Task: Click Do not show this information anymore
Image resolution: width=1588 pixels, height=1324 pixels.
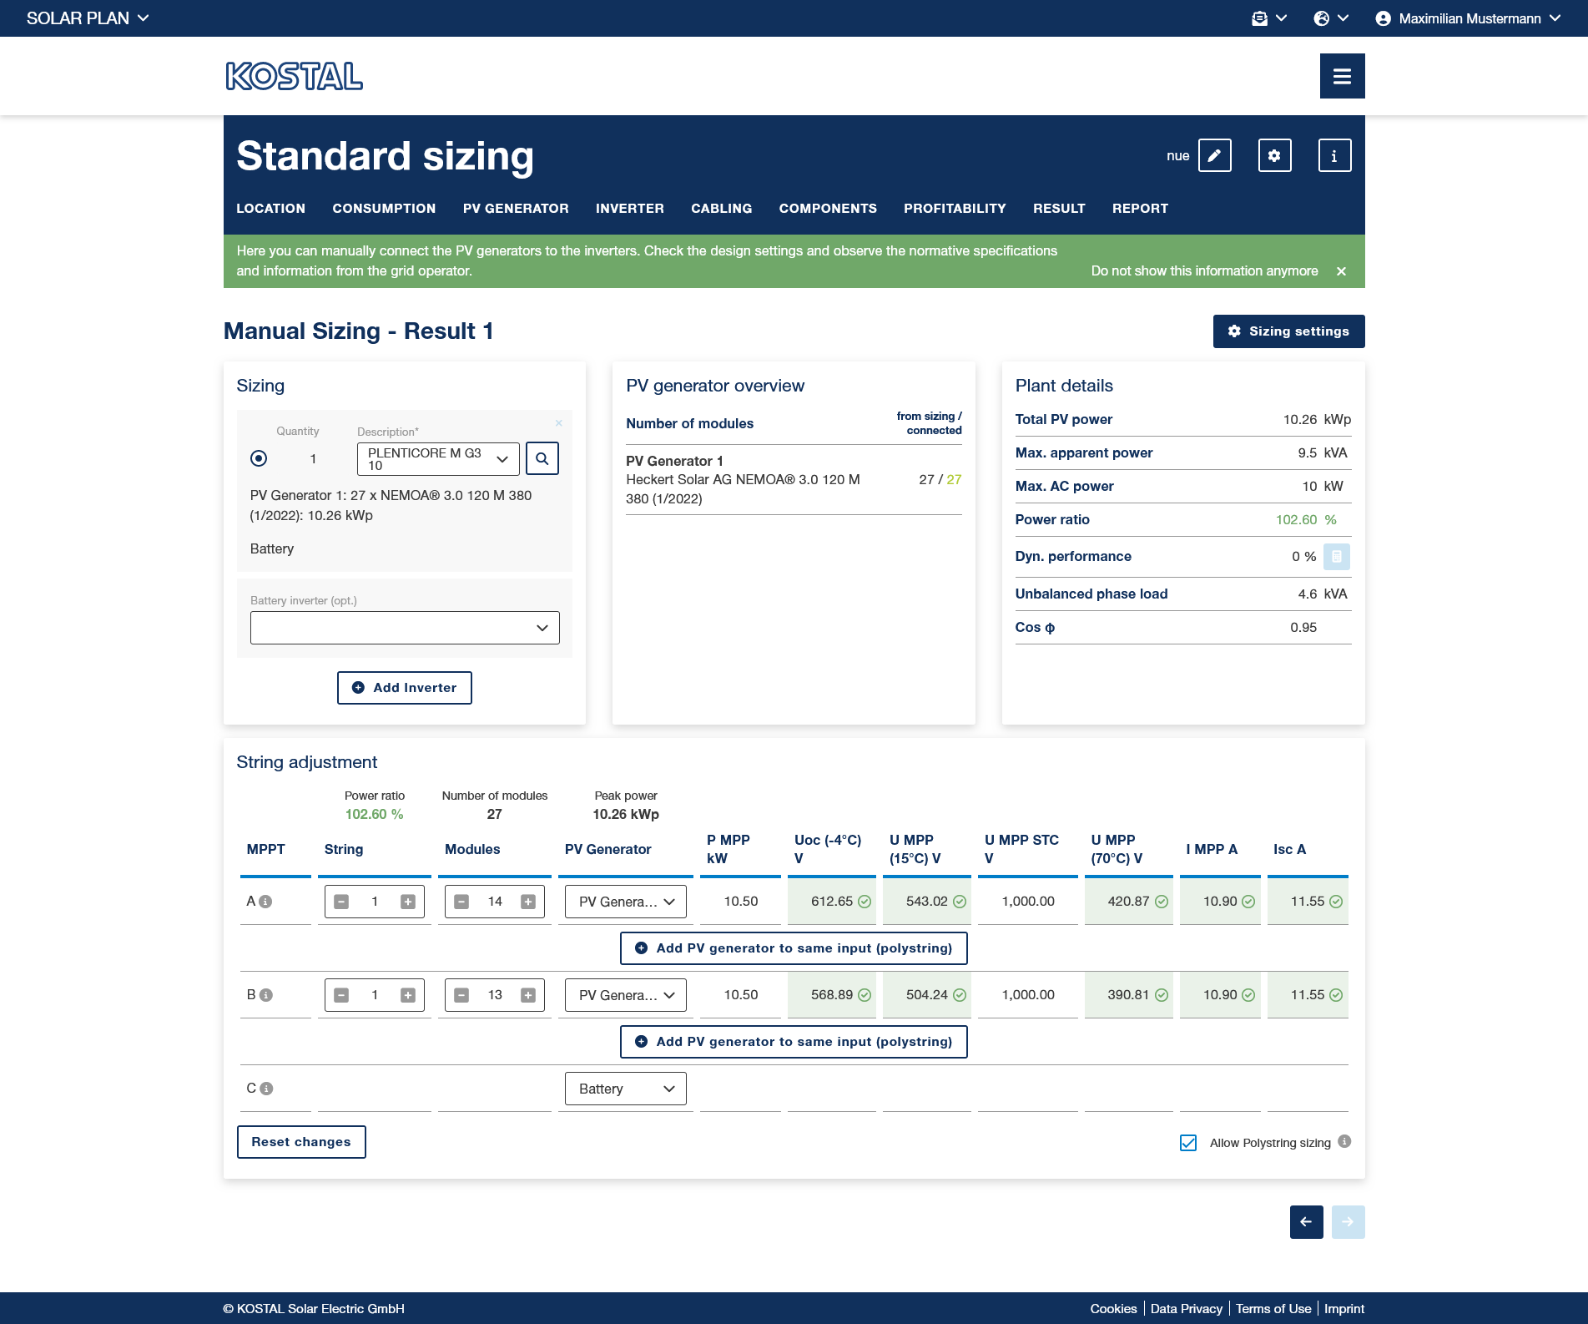Action: click(x=1204, y=271)
